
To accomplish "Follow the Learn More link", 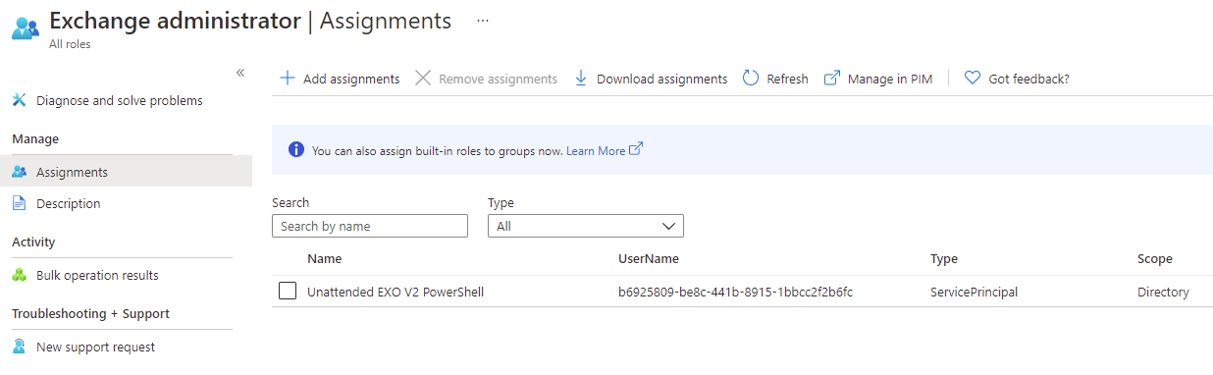I will 596,151.
